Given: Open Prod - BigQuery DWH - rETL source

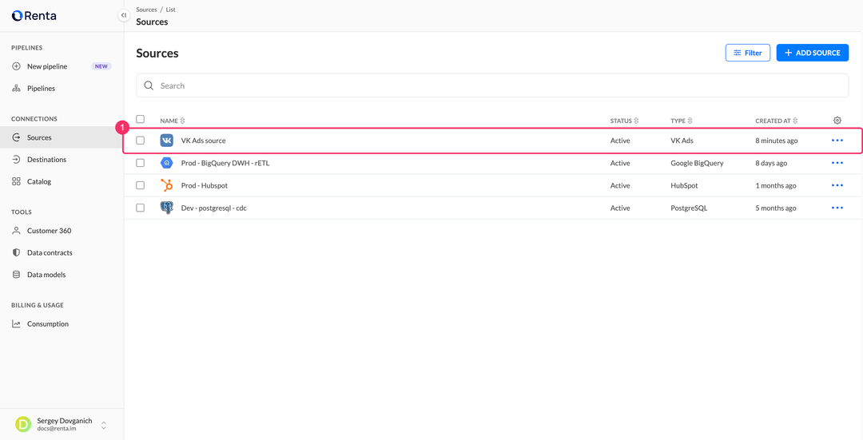Looking at the screenshot, I should tap(225, 164).
